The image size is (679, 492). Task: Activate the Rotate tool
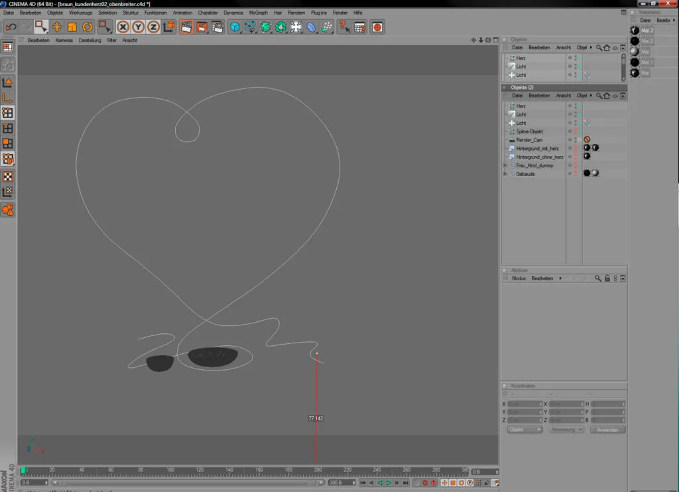point(88,27)
